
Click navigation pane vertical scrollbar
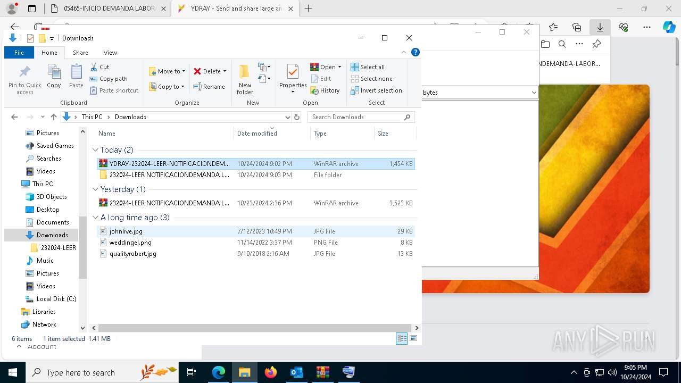tap(82, 247)
